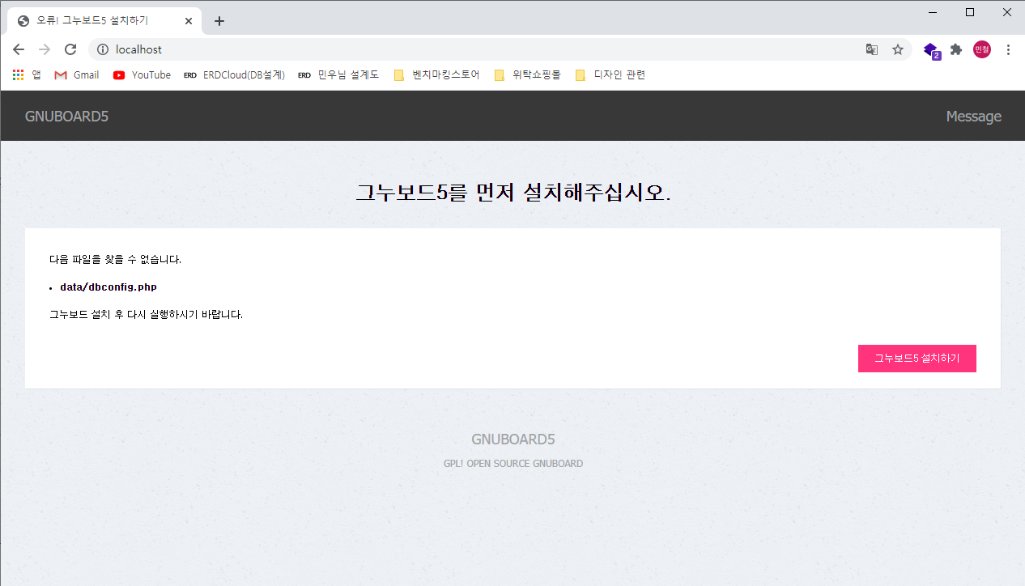Click the data/dbconfig.php file name

[108, 287]
